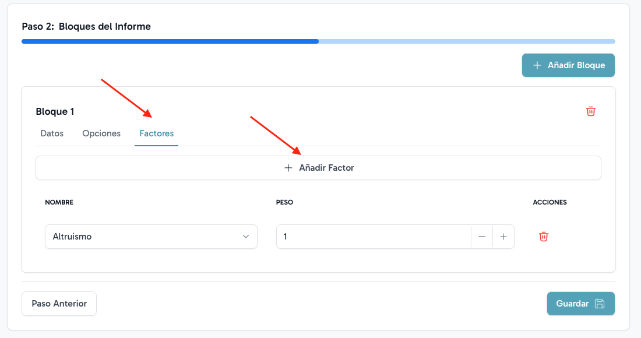
Task: Remove the Altruismo factor row trash icon
Action: tap(544, 237)
